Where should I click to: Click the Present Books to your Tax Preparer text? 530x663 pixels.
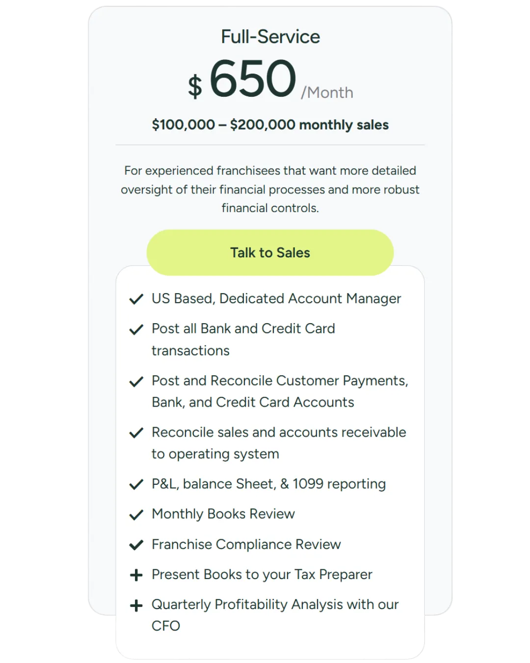pyautogui.click(x=262, y=574)
